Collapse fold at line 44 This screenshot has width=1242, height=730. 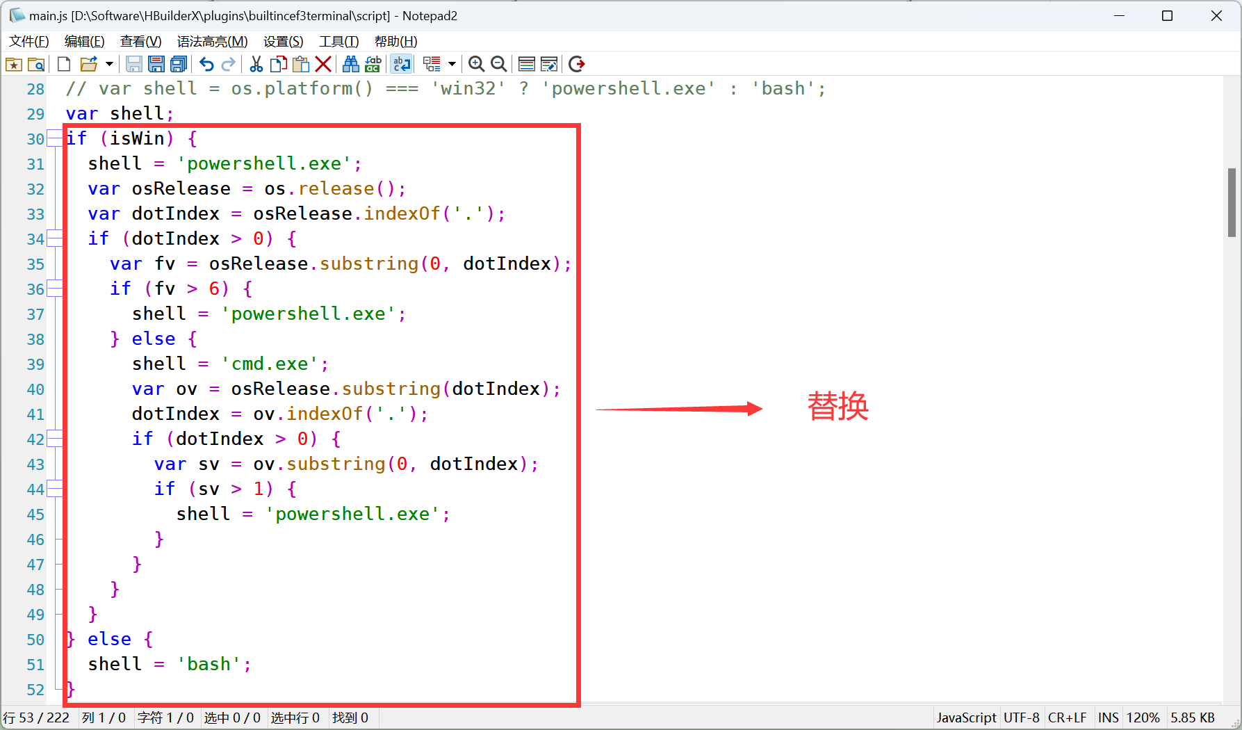(54, 489)
